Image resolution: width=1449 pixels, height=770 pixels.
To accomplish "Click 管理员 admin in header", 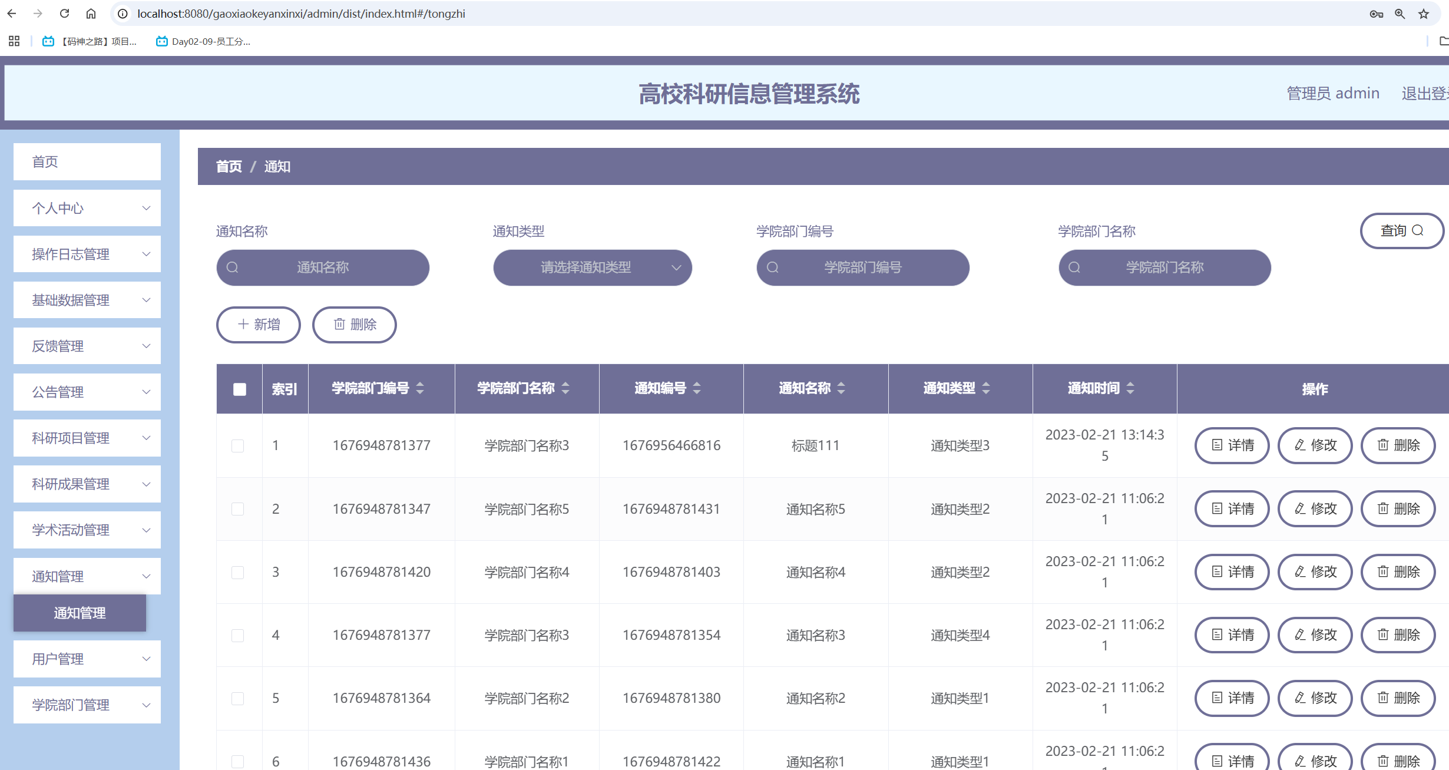I will click(x=1333, y=93).
